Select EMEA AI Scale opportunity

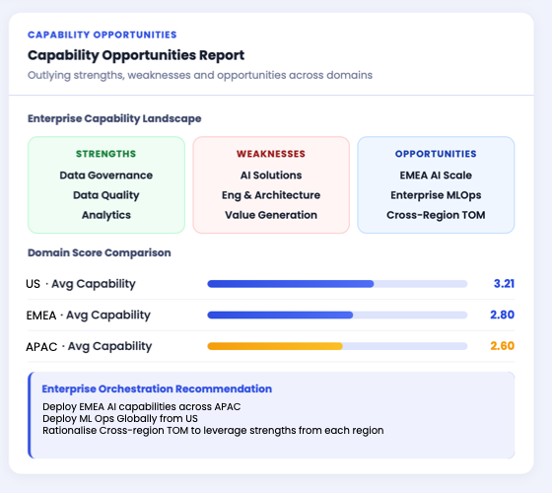436,176
